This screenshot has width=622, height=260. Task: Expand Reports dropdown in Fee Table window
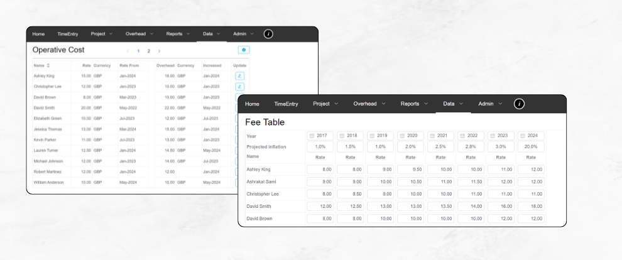(413, 104)
